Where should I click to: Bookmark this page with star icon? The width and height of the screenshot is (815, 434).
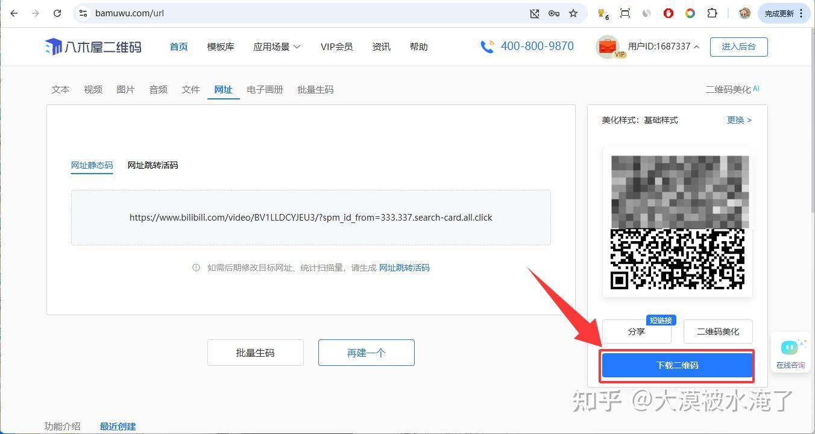pyautogui.click(x=573, y=13)
